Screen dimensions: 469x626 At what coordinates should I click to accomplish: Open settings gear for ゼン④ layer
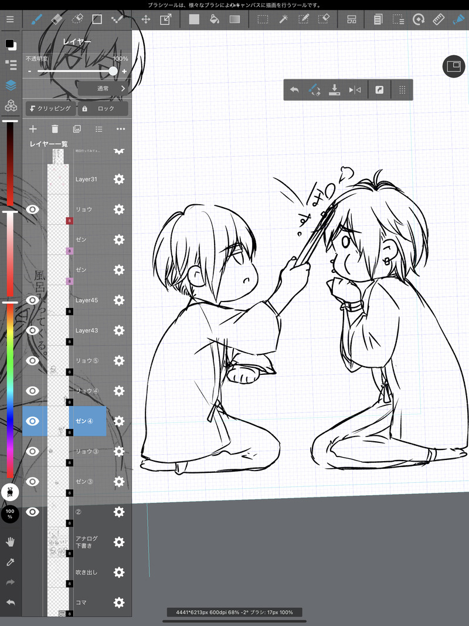(119, 421)
